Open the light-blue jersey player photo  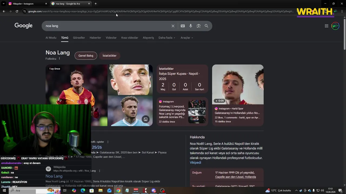click(130, 111)
